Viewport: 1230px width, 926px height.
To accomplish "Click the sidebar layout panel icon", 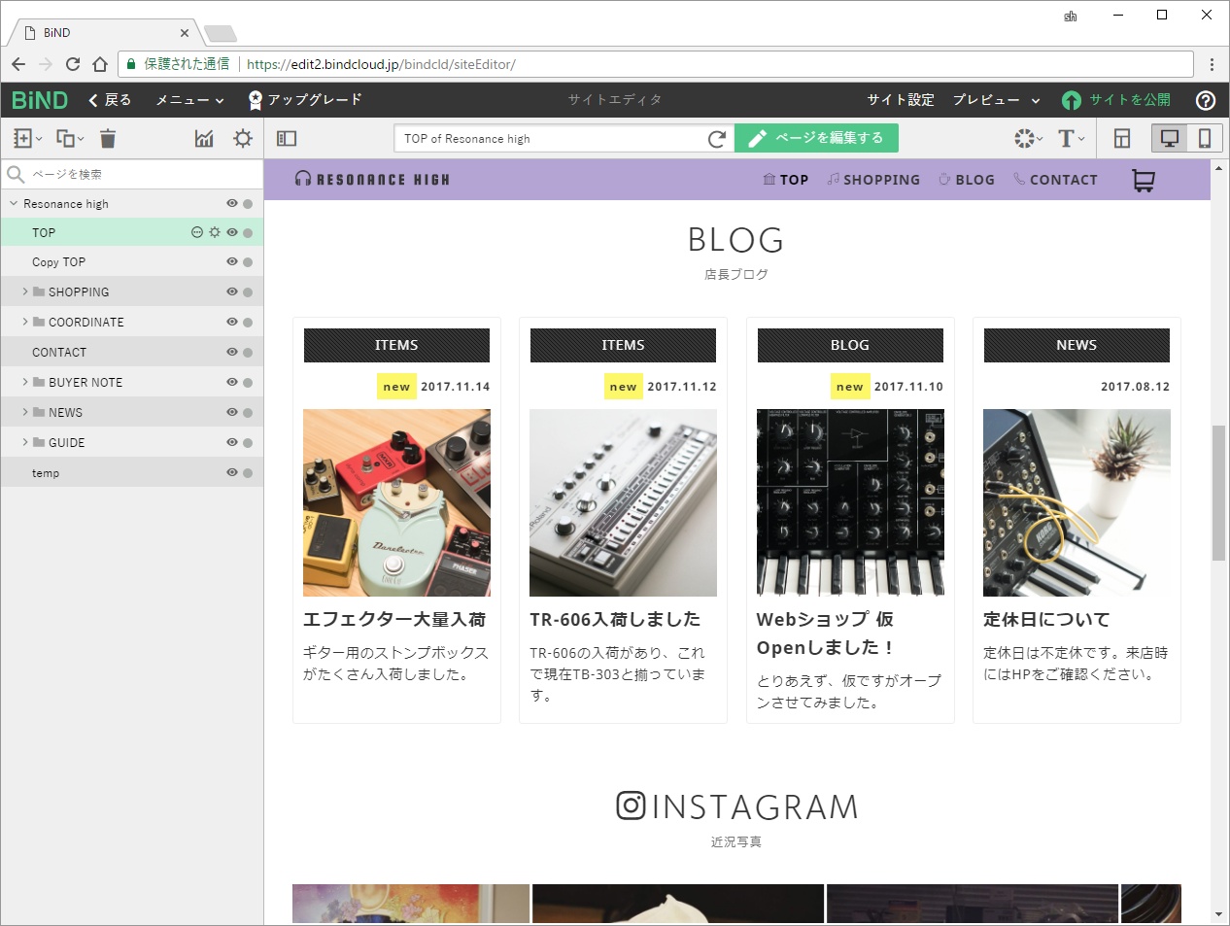I will click(285, 138).
